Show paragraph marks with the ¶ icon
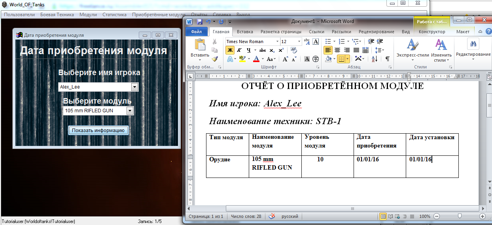 (387, 59)
